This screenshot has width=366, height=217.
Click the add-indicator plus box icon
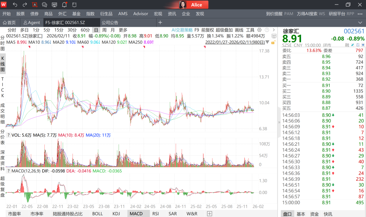pyautogui.click(x=209, y=214)
